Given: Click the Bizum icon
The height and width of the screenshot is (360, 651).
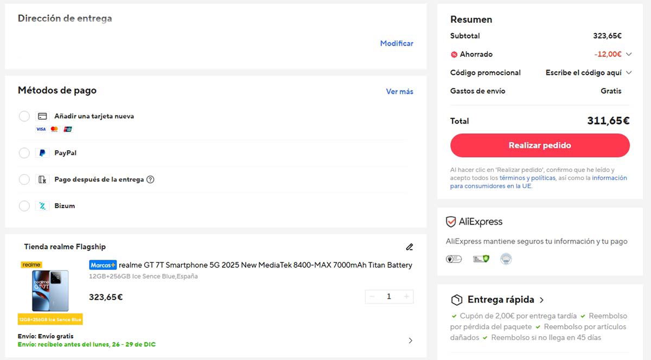Looking at the screenshot, I should click(x=43, y=206).
